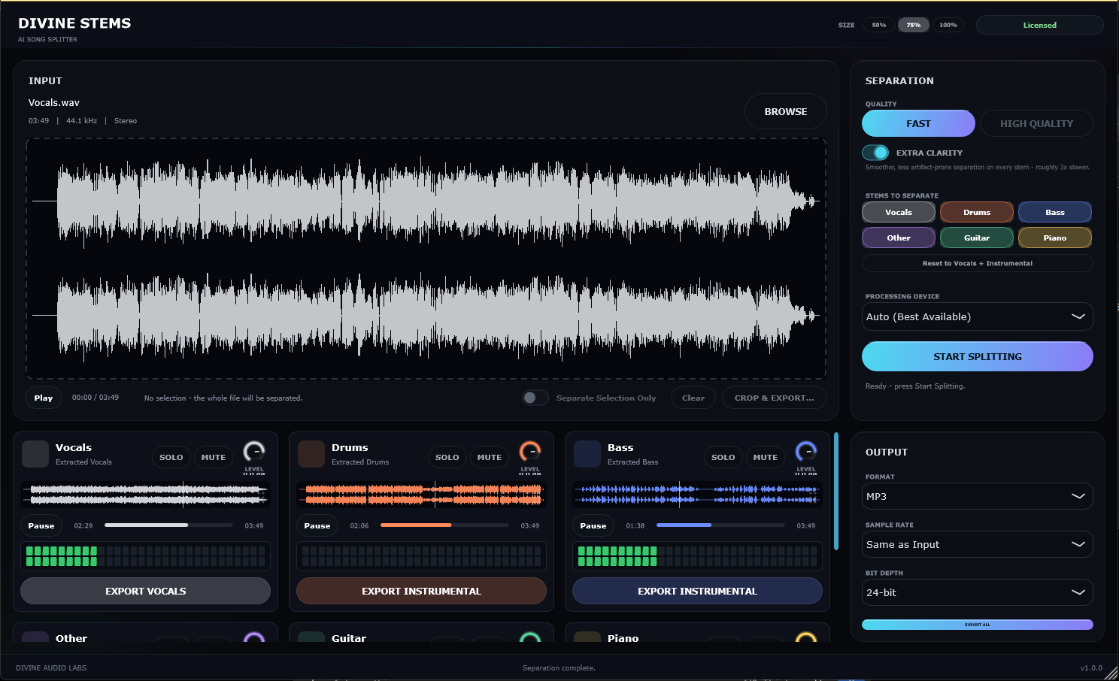Image resolution: width=1119 pixels, height=681 pixels.
Task: Mute the Bass stem
Action: 766,457
